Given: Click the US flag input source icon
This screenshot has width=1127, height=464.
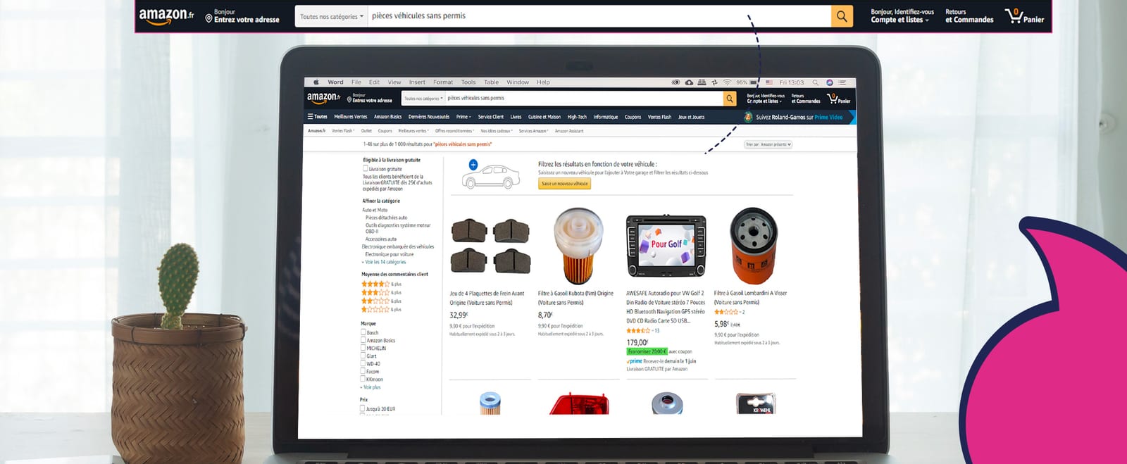Looking at the screenshot, I should click(769, 82).
